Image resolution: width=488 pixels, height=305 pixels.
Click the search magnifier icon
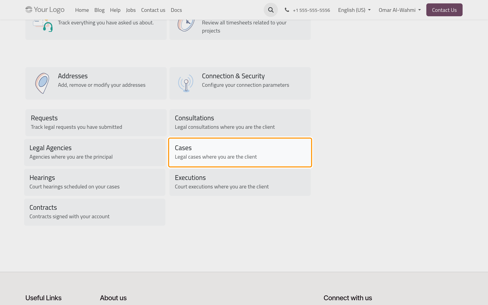pyautogui.click(x=271, y=10)
